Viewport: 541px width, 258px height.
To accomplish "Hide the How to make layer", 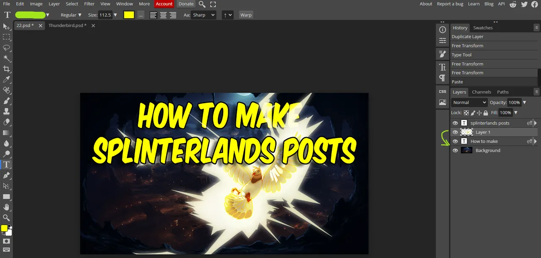I will pyautogui.click(x=455, y=141).
